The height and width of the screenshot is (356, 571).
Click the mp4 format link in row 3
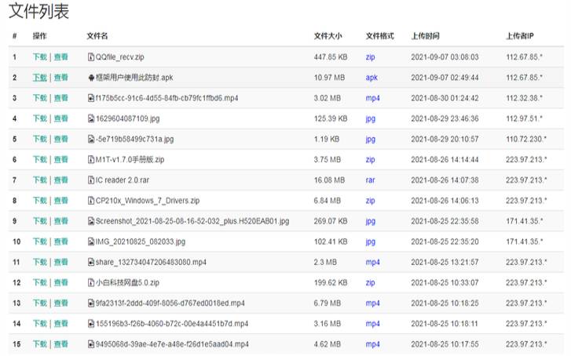(x=372, y=98)
